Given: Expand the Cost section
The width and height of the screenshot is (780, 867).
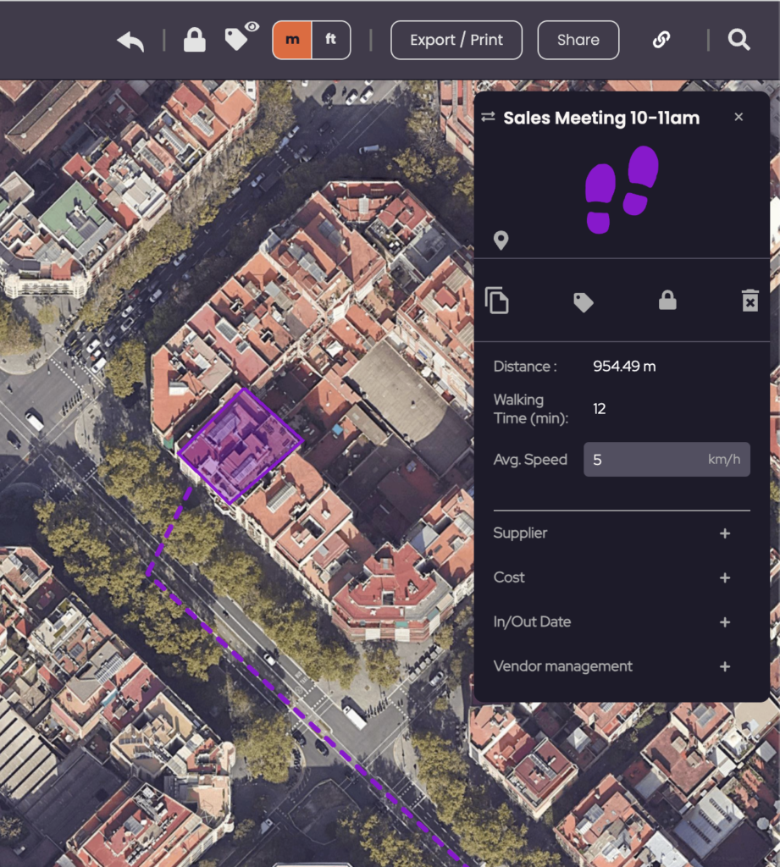Looking at the screenshot, I should click(x=724, y=577).
